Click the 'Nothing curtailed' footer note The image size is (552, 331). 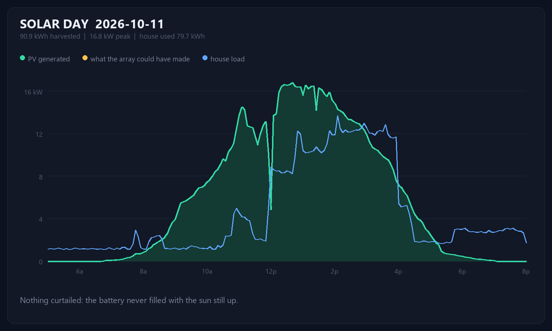coord(129,300)
